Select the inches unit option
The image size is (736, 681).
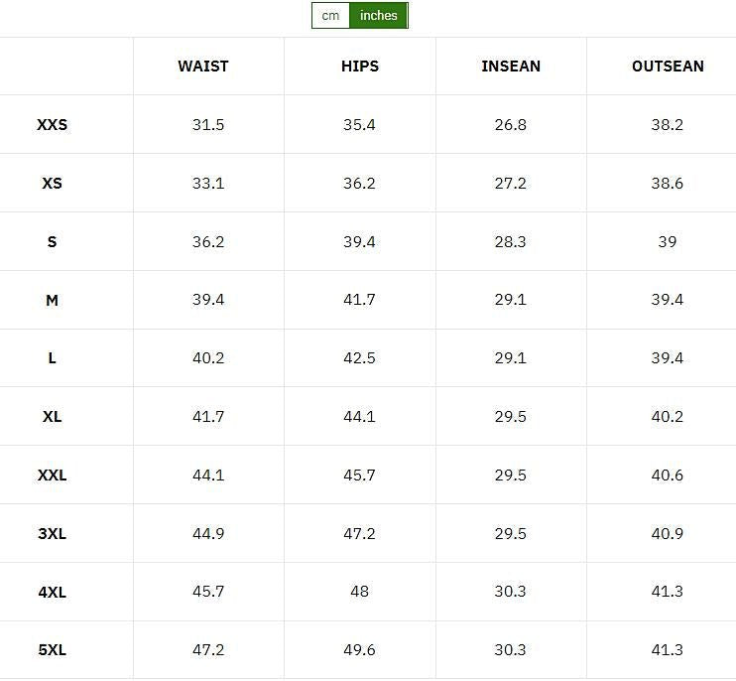pos(378,16)
